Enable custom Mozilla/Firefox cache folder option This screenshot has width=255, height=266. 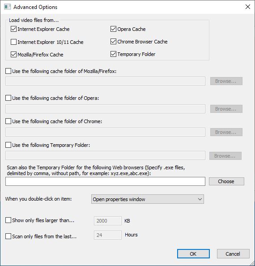pos(8,71)
